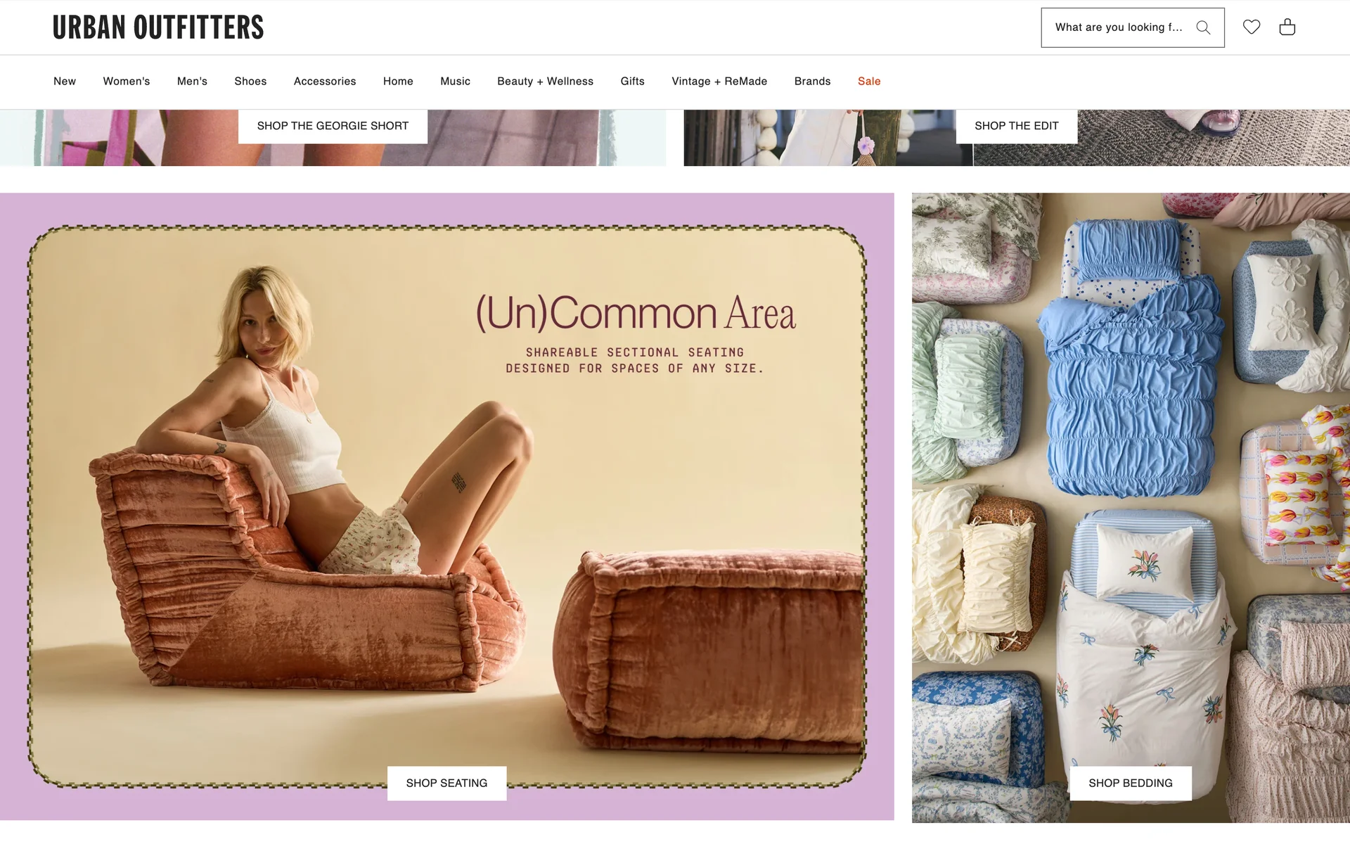Open the Men's category

click(192, 82)
